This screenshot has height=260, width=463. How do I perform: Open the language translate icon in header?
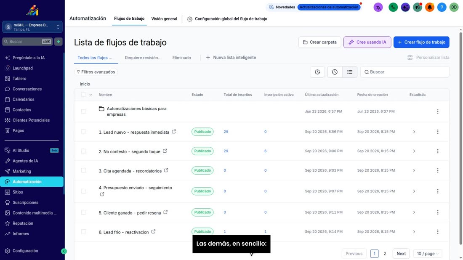[x=378, y=7]
